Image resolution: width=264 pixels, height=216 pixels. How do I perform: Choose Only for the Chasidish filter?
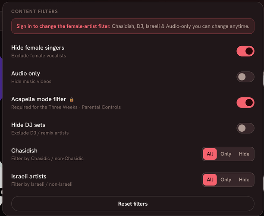click(x=226, y=154)
